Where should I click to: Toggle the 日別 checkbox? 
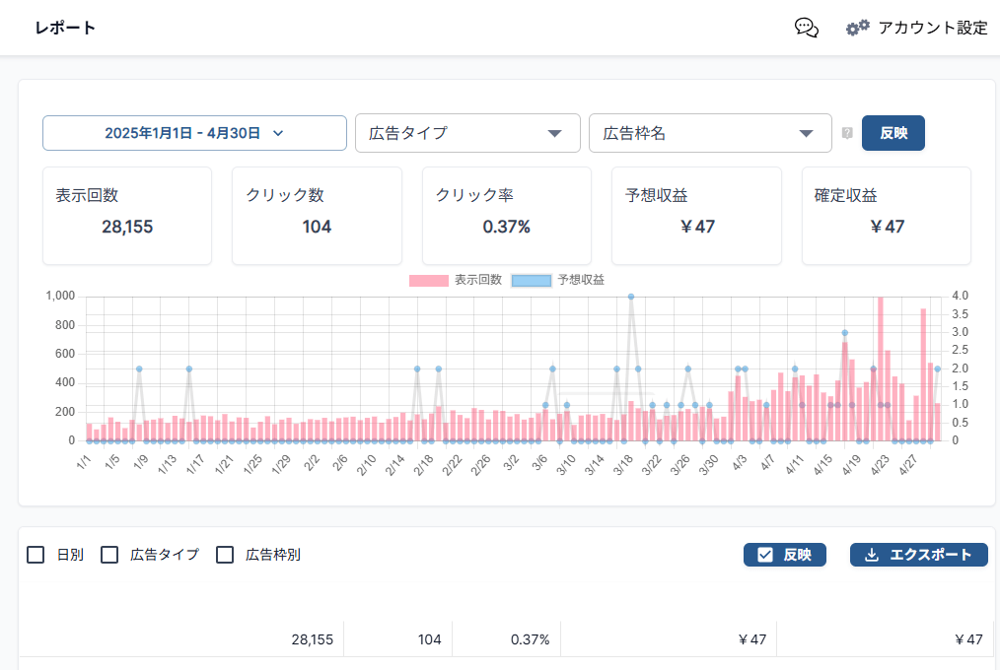(x=36, y=555)
